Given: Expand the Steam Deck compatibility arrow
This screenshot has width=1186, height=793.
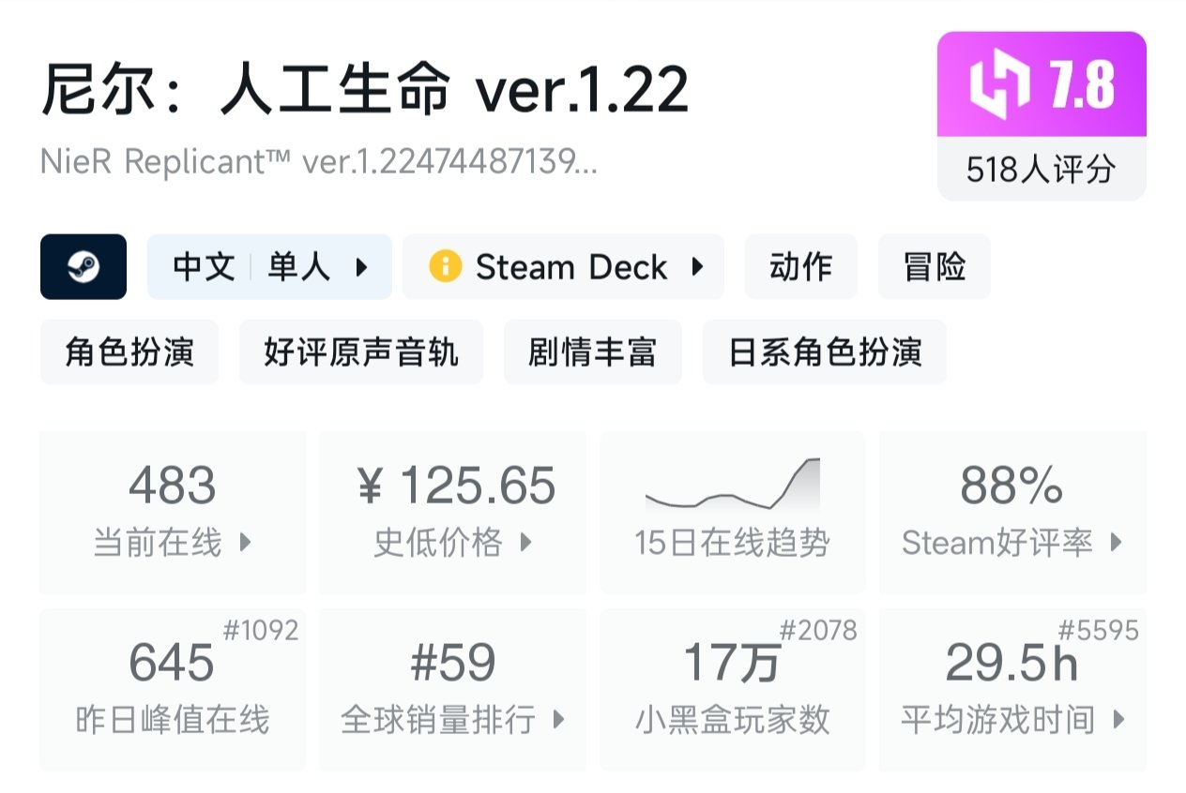Looking at the screenshot, I should click(x=697, y=267).
